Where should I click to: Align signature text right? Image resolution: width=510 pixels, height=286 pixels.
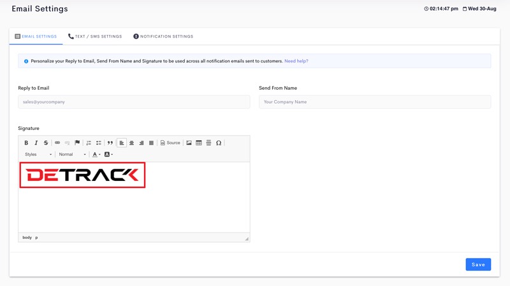click(x=142, y=143)
